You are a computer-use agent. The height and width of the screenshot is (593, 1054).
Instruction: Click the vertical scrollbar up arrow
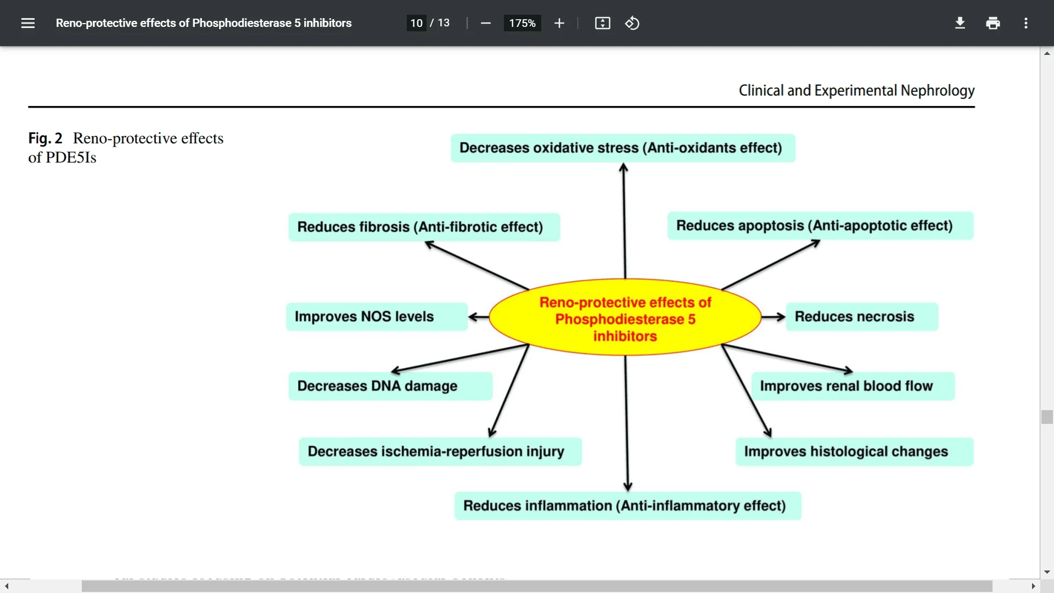point(1047,53)
